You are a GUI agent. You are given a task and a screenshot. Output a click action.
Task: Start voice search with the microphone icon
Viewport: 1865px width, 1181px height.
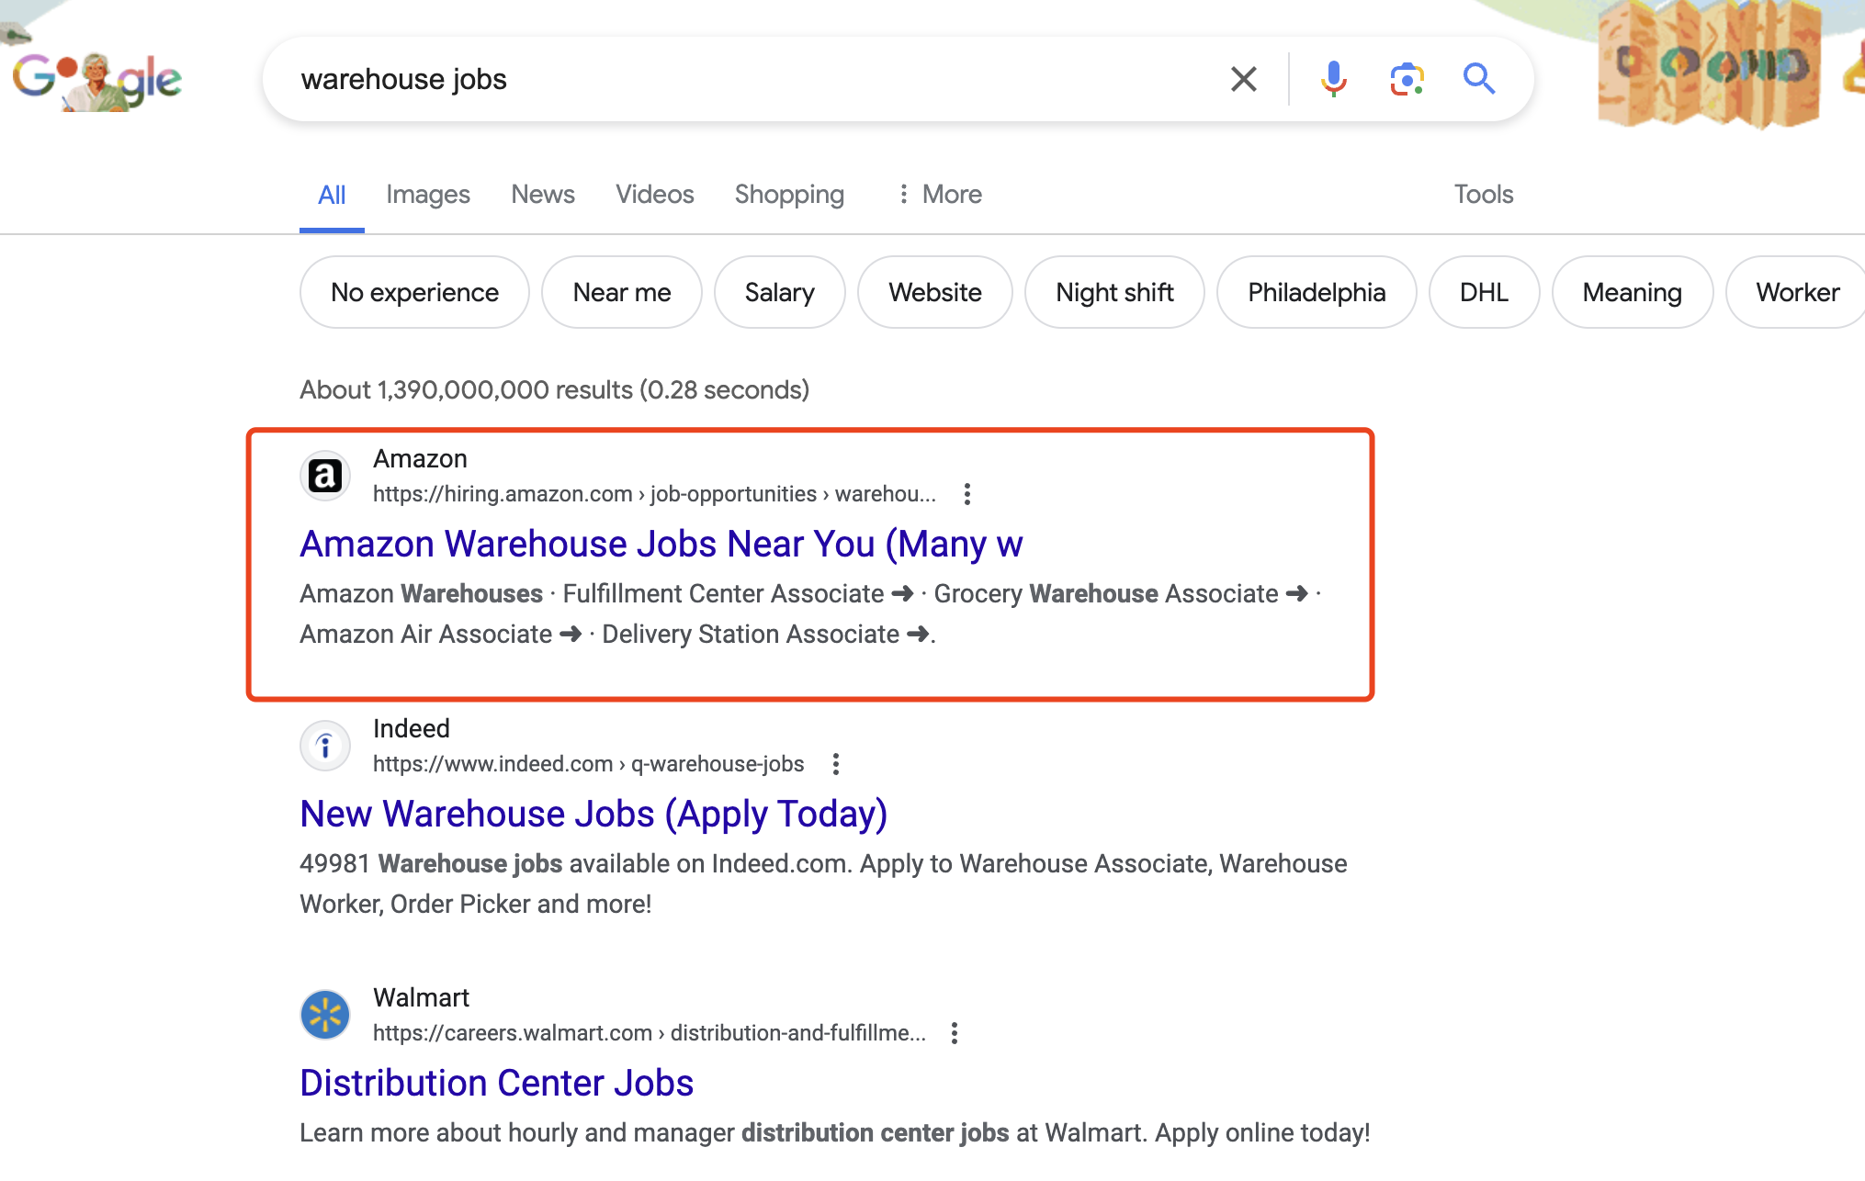[x=1333, y=79]
